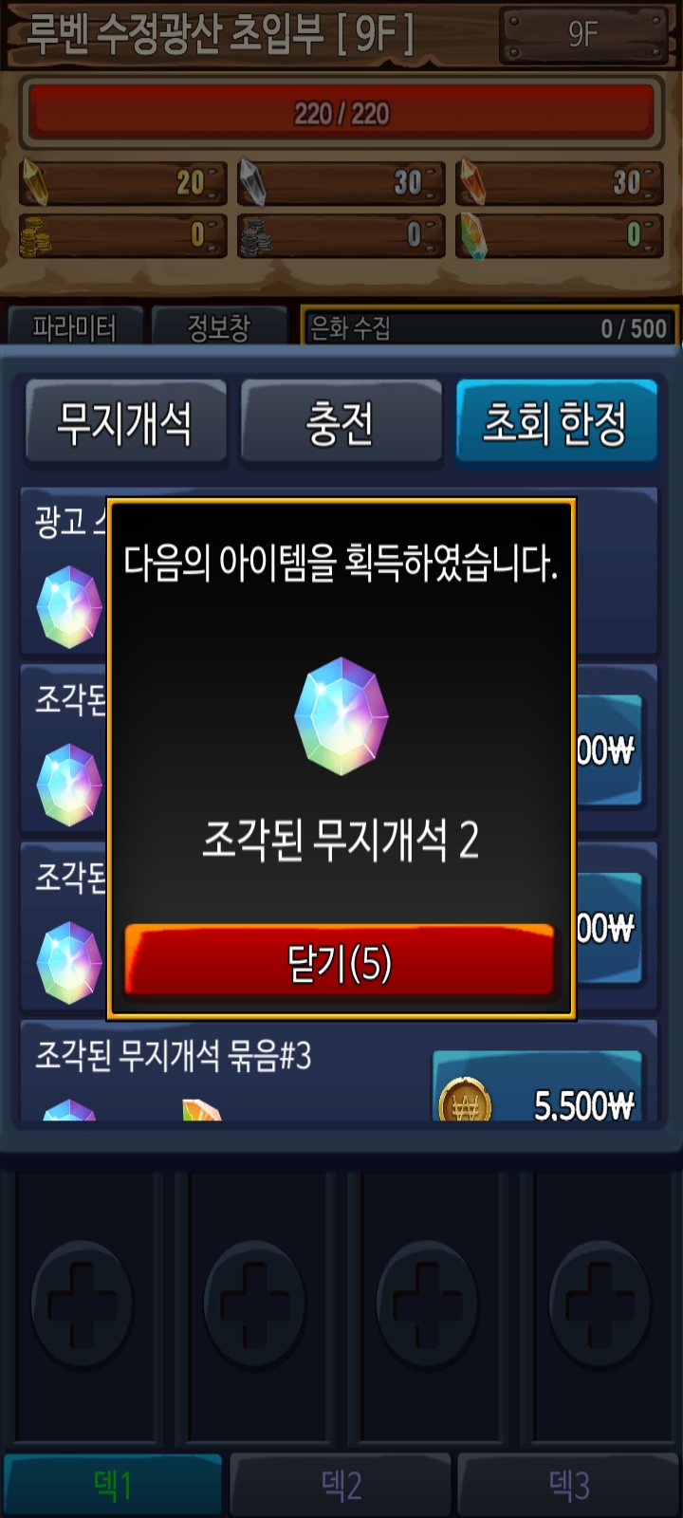Click the rainbow crystal shard resource icon
The image size is (683, 1518).
click(x=471, y=236)
